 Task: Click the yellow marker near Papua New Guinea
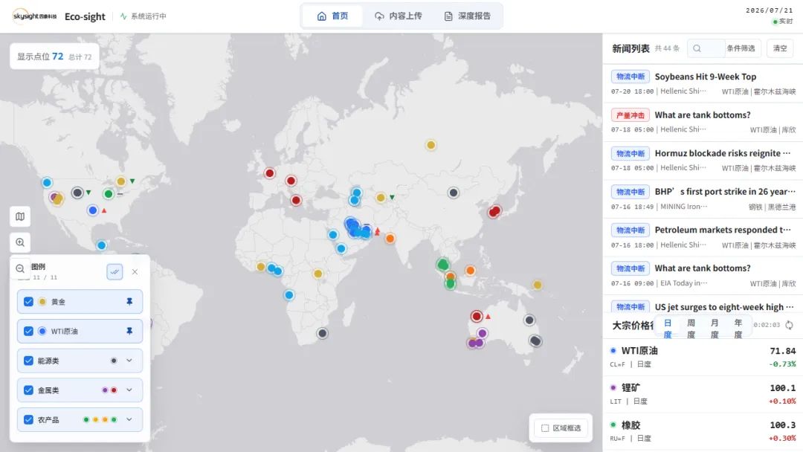pos(538,285)
